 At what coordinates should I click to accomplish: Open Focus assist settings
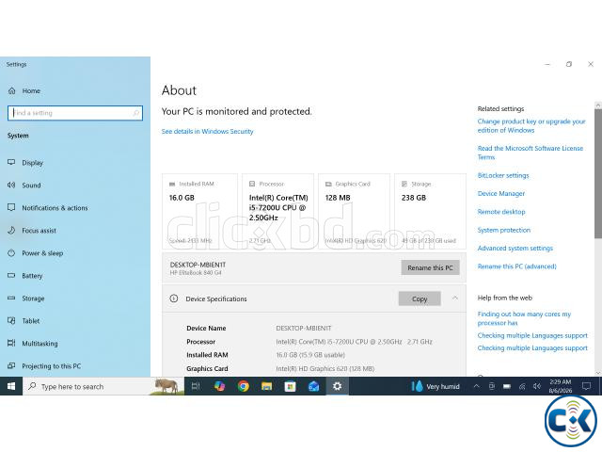[x=39, y=231]
